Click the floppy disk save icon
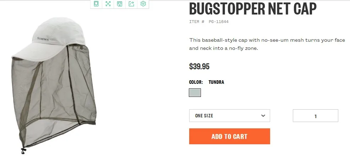This screenshot has width=350, height=157. (x=120, y=4)
